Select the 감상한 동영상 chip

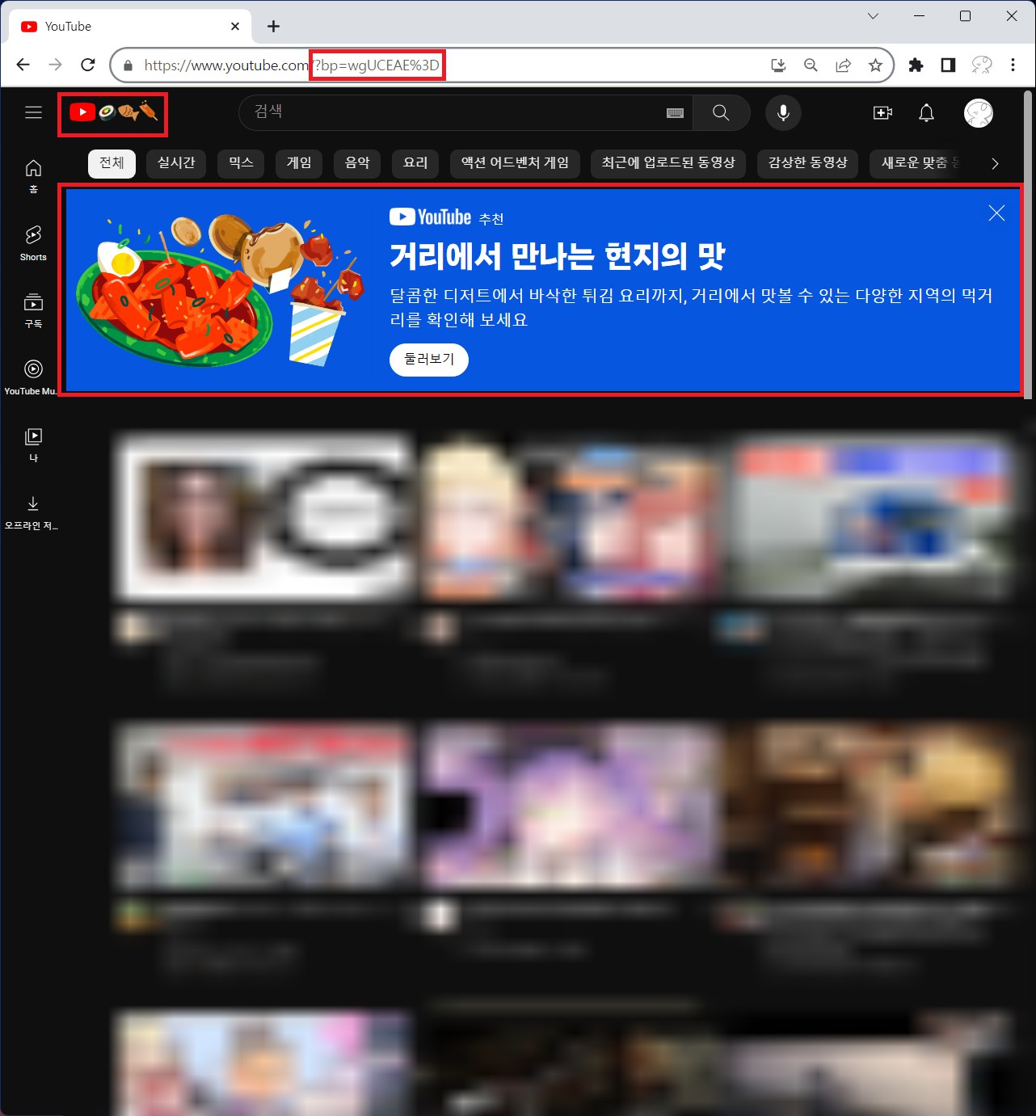808,163
